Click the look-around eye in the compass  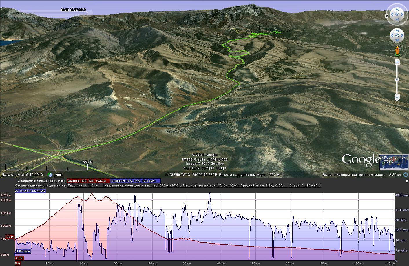[x=397, y=14]
